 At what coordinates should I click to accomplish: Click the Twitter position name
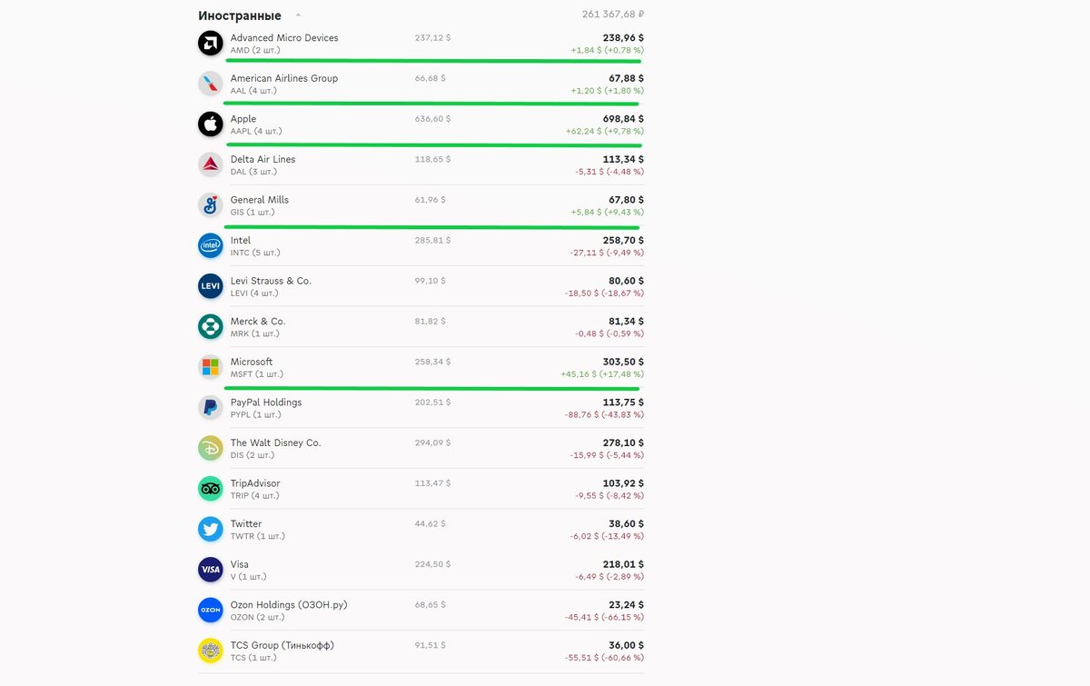(x=246, y=523)
